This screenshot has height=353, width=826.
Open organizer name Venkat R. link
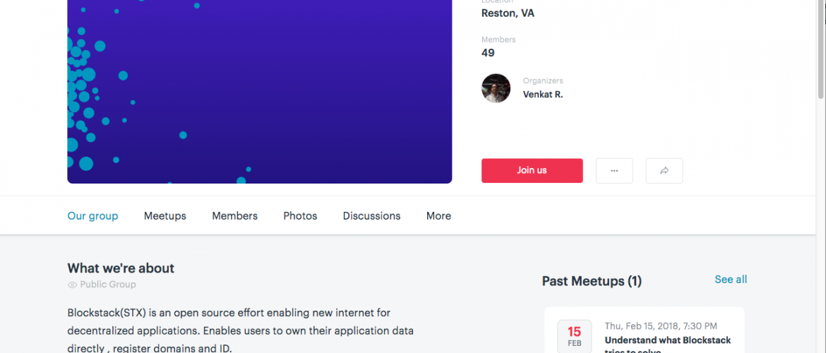[543, 94]
